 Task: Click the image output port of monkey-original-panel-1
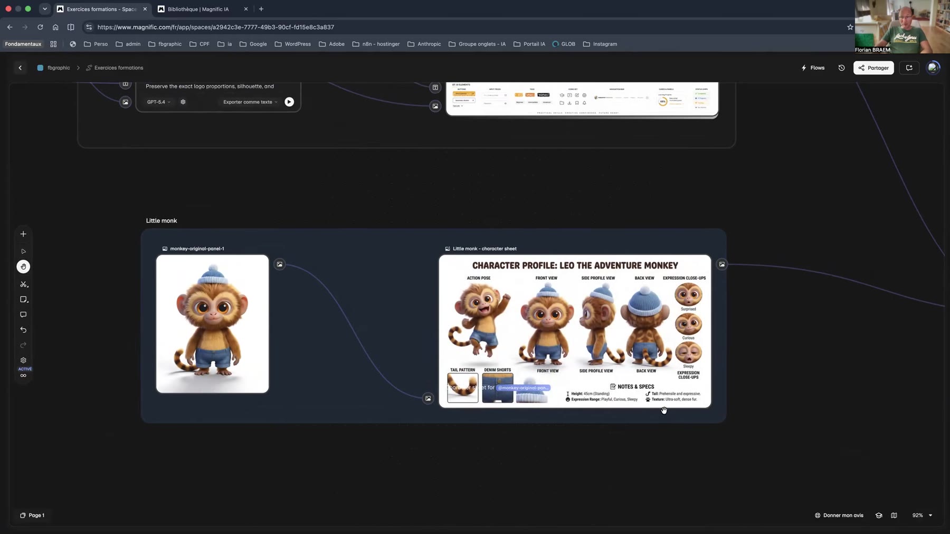[280, 264]
